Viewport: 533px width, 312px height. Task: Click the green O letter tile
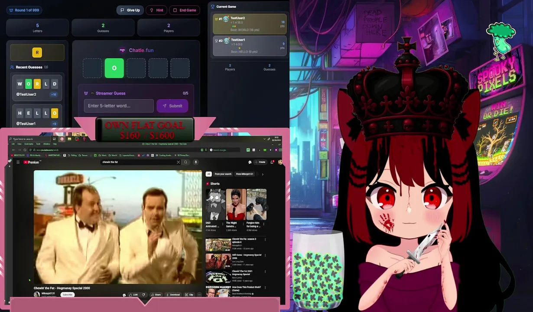(x=114, y=68)
